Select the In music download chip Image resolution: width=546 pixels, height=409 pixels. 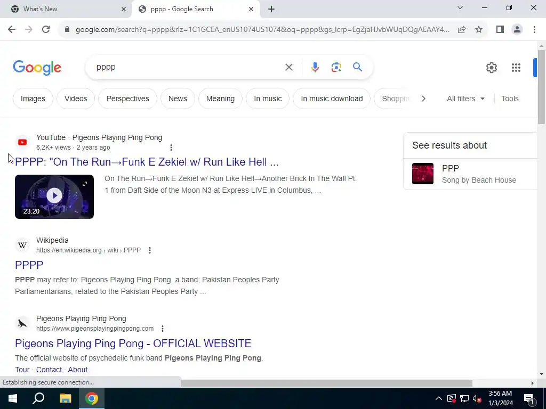[332, 99]
